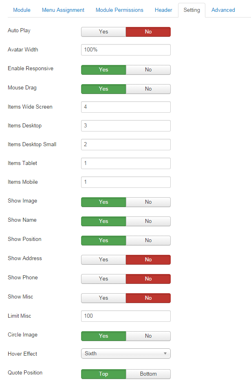This screenshot has height=390, width=251.
Task: Click the Items Desktop Small field
Action: [x=125, y=145]
